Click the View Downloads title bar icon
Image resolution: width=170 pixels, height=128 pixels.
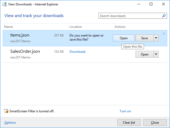tap(5, 4)
